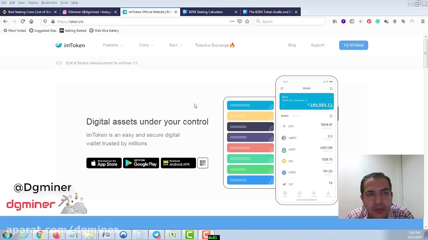Expand the Coins dropdown
The image size is (428, 240).
coord(146,45)
